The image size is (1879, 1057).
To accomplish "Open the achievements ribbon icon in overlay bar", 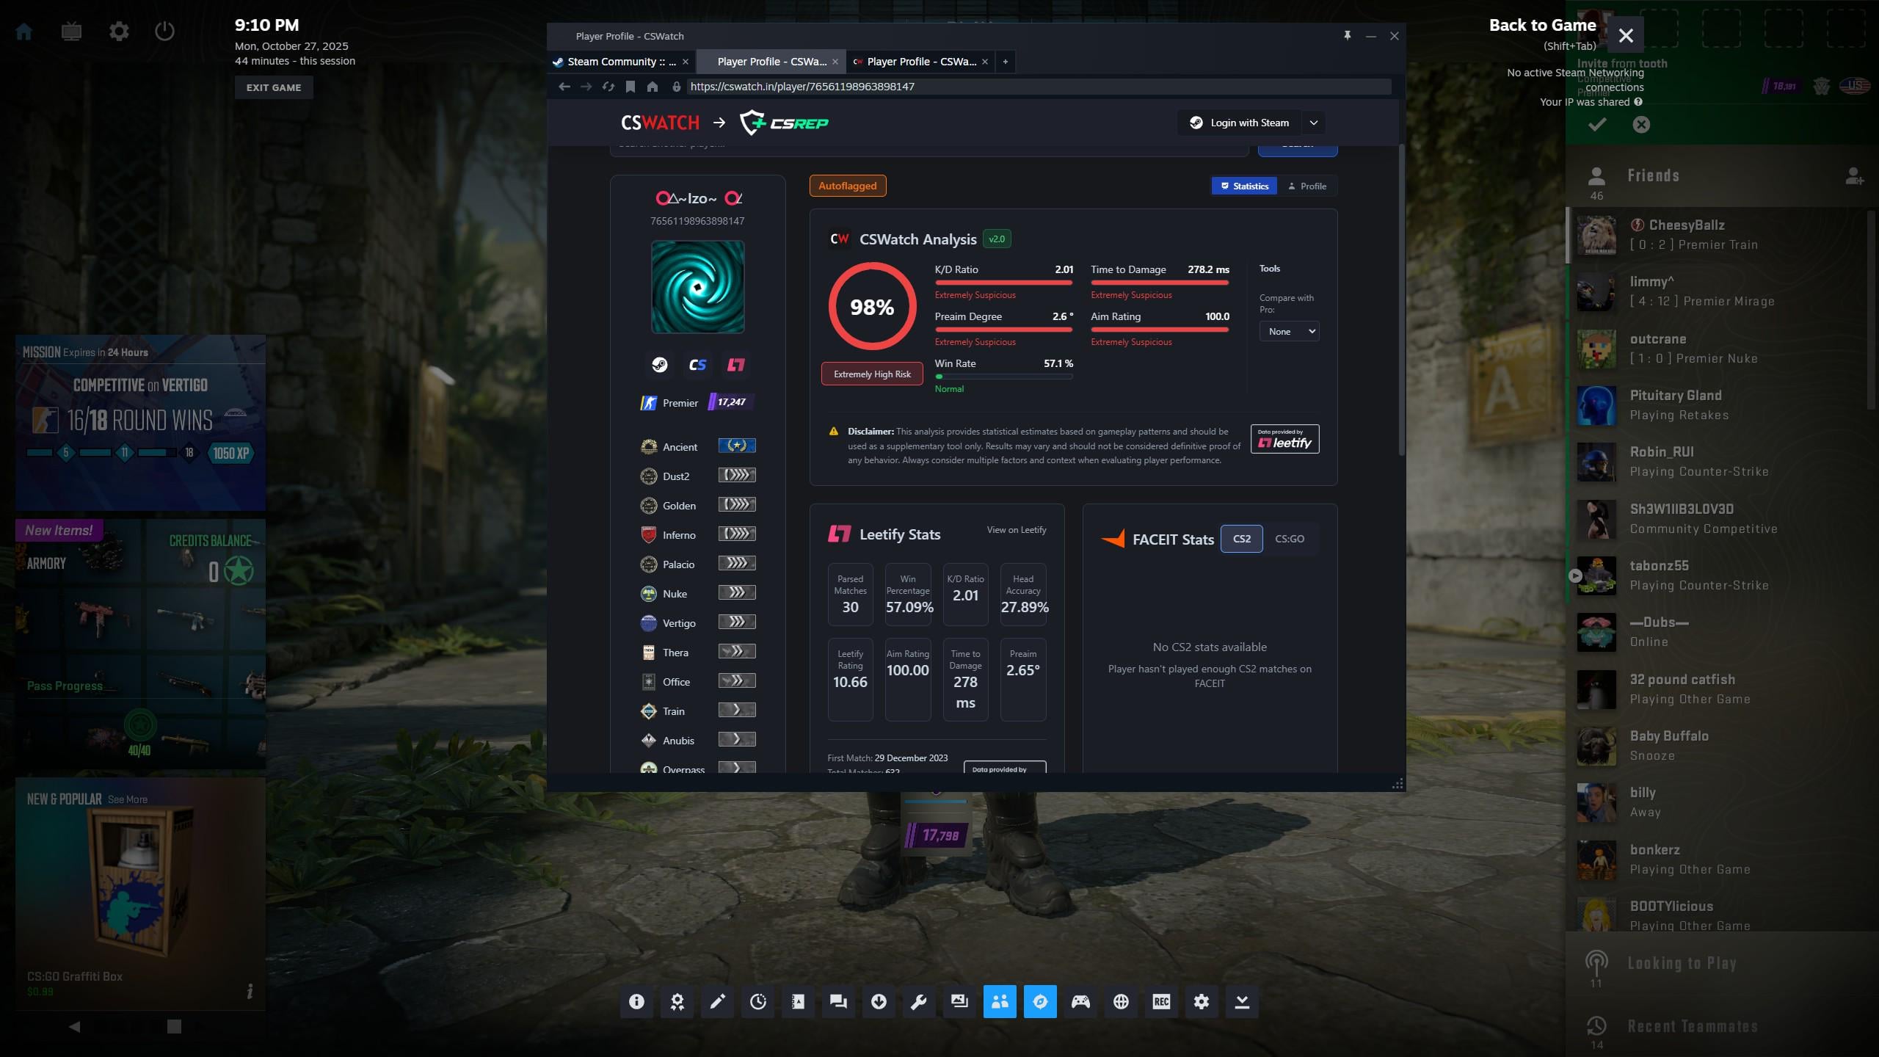I will click(677, 1002).
